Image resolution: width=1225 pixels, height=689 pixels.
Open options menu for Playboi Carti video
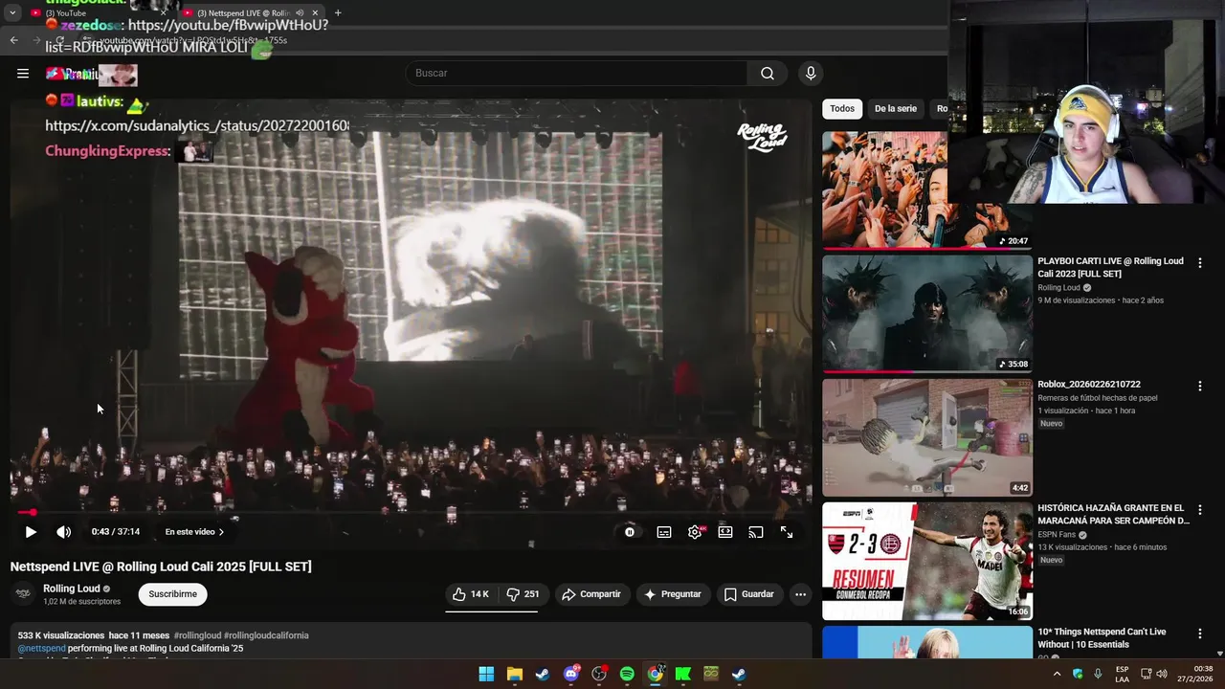[x=1199, y=262]
